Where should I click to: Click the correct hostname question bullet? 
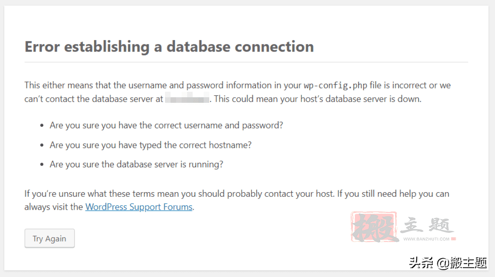tap(151, 145)
